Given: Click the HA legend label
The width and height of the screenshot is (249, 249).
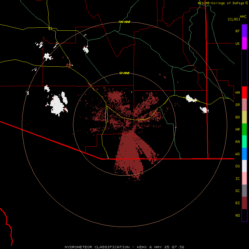Looking at the screenshot, I should (x=237, y=92).
